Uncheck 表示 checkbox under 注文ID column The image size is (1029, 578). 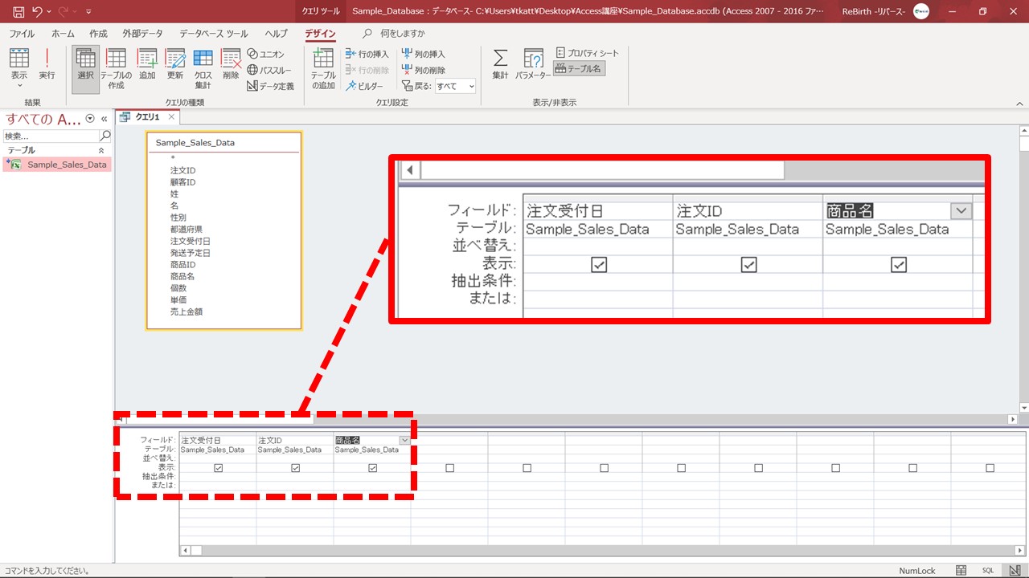click(295, 468)
